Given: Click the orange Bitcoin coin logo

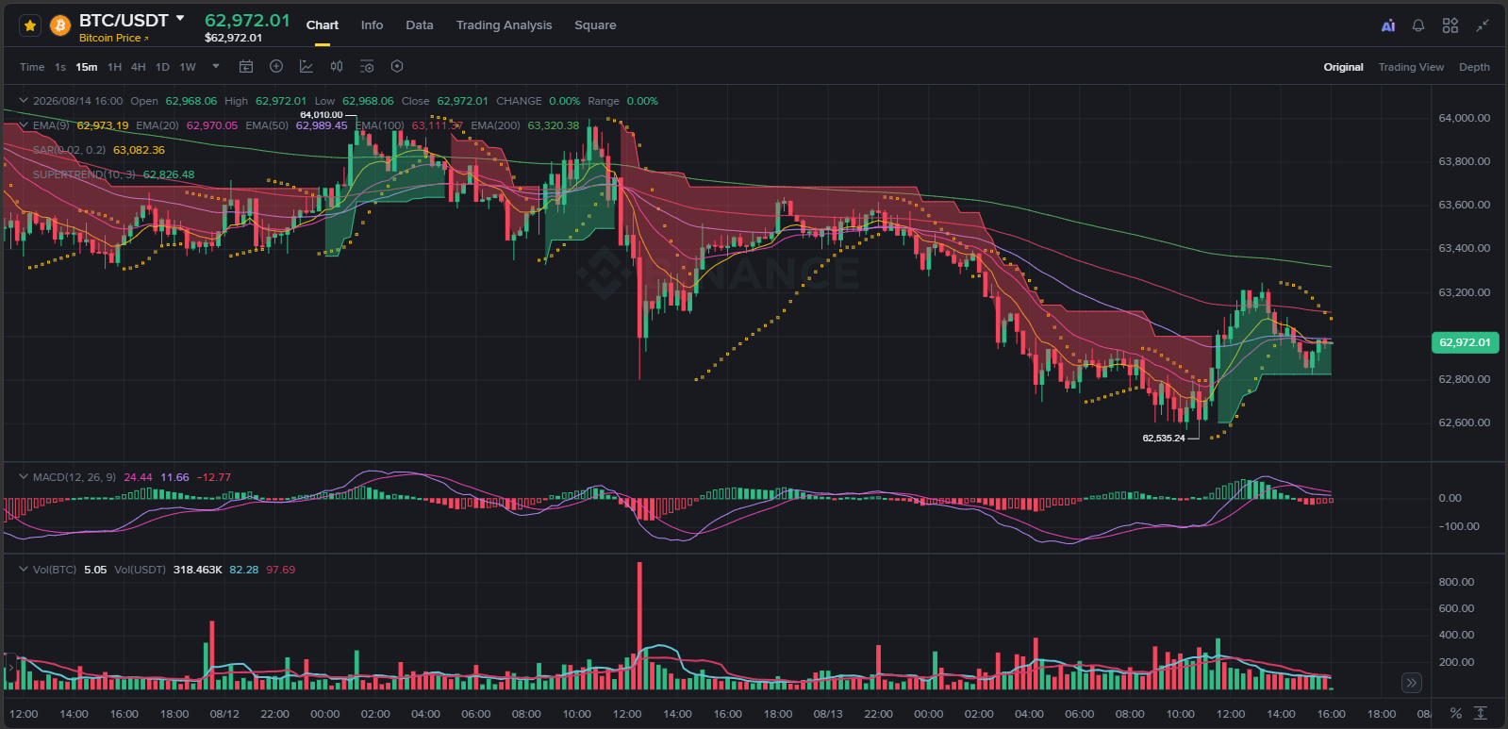Looking at the screenshot, I should pyautogui.click(x=60, y=25).
